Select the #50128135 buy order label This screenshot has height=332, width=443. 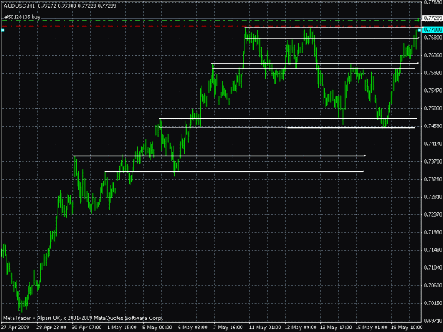(22, 17)
